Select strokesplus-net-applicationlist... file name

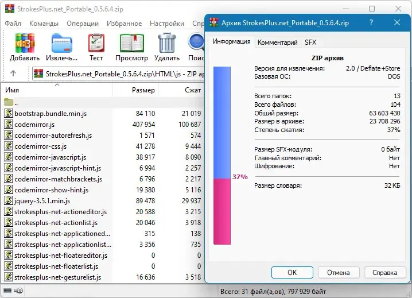coord(63,245)
